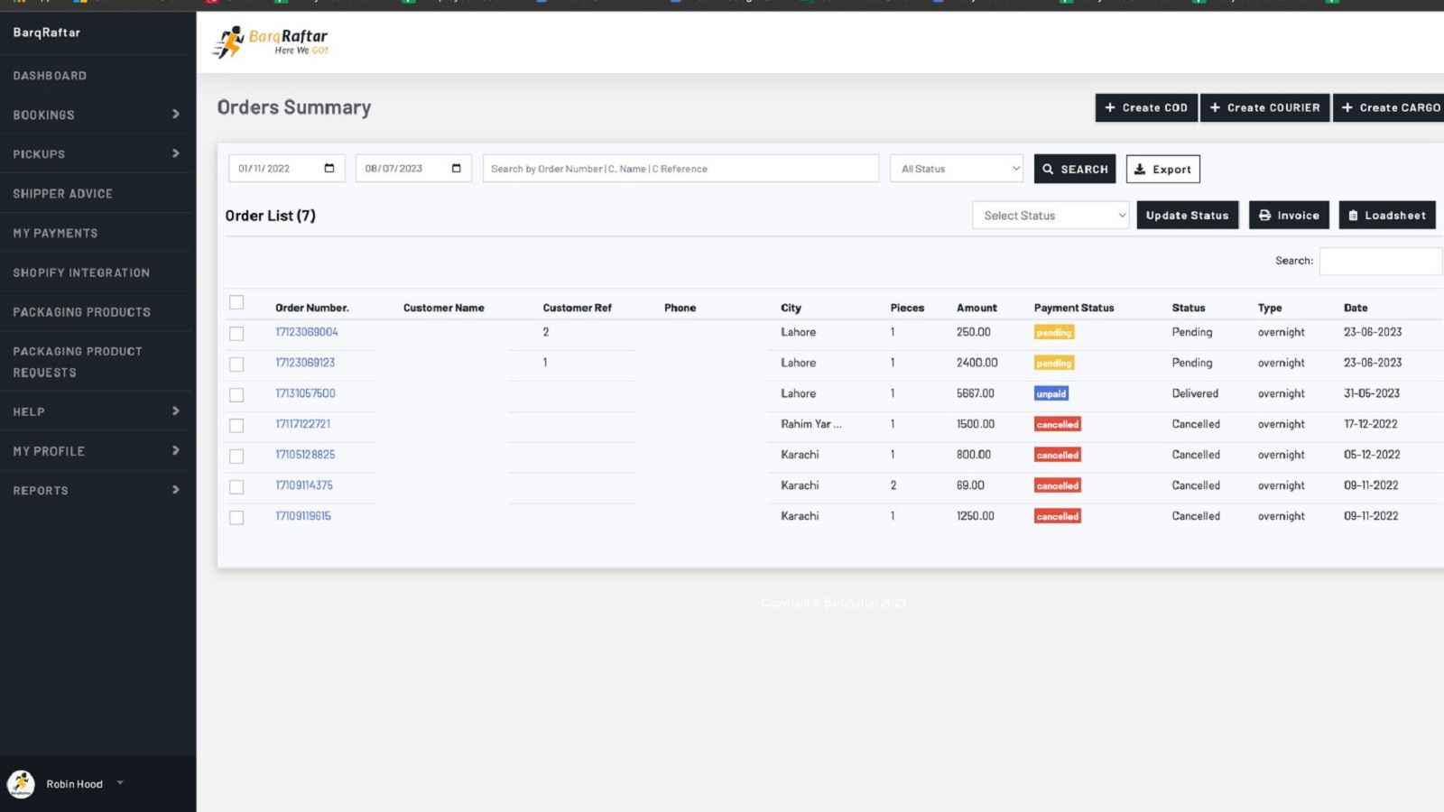Open order number 17109114375 link

tap(304, 485)
